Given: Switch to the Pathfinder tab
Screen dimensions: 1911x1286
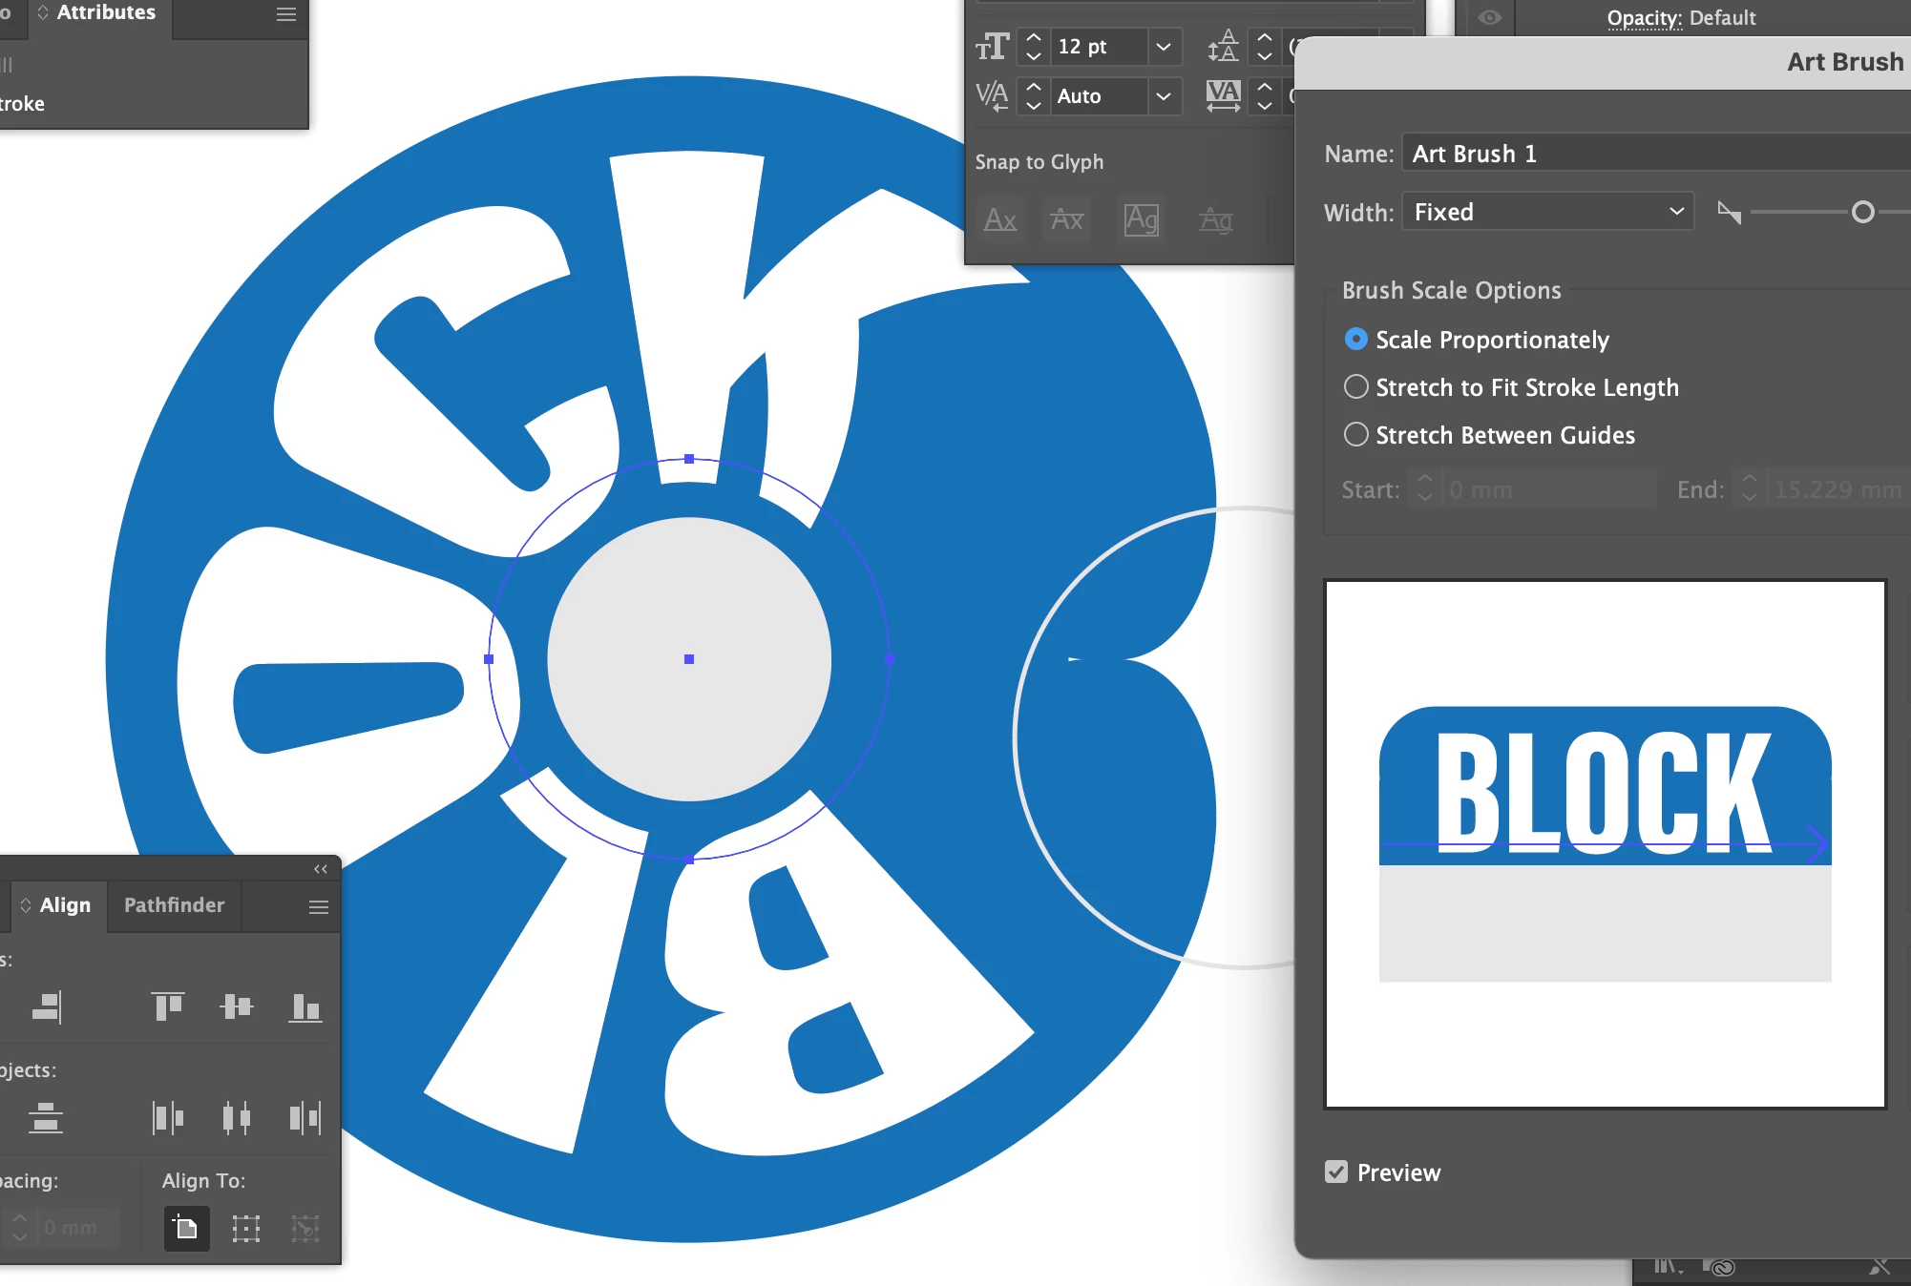Looking at the screenshot, I should point(174,905).
